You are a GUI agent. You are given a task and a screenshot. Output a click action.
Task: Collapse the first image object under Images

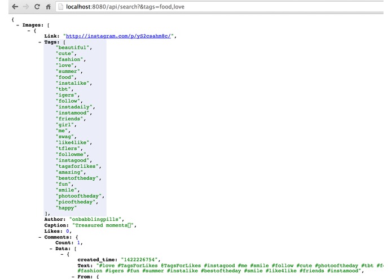[x=29, y=30]
